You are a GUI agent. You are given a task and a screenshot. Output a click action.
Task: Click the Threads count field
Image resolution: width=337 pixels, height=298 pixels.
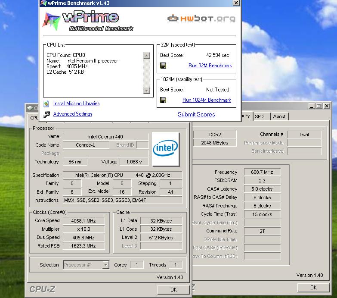(175, 265)
